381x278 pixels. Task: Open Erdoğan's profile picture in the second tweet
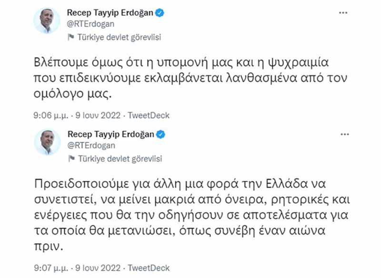pos(47,142)
